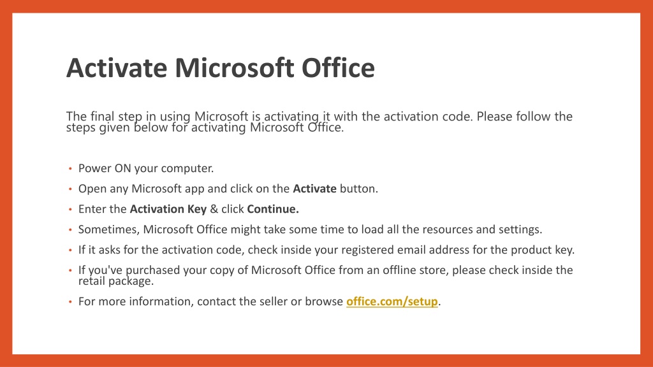Click the line mentioning registered email address
The height and width of the screenshot is (367, 653).
tap(326, 250)
